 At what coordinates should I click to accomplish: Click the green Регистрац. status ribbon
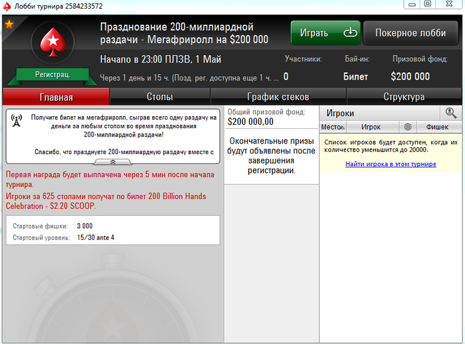click(x=52, y=75)
